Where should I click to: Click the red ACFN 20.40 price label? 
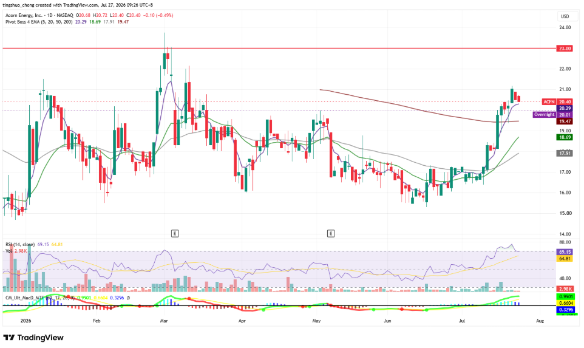coord(557,101)
